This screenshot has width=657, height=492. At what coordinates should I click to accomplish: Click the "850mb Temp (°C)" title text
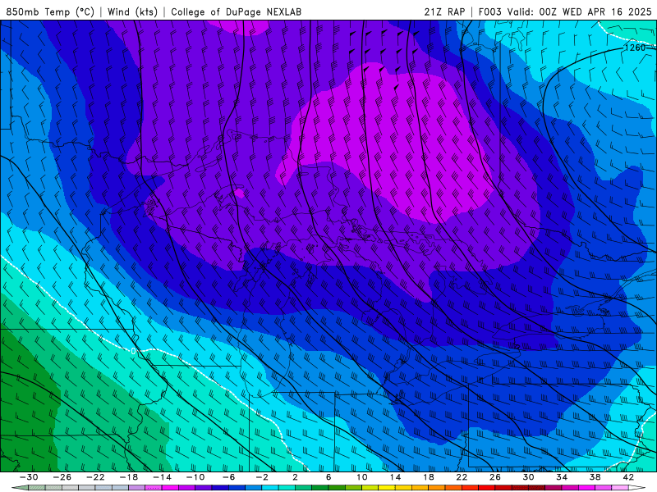[x=50, y=11]
